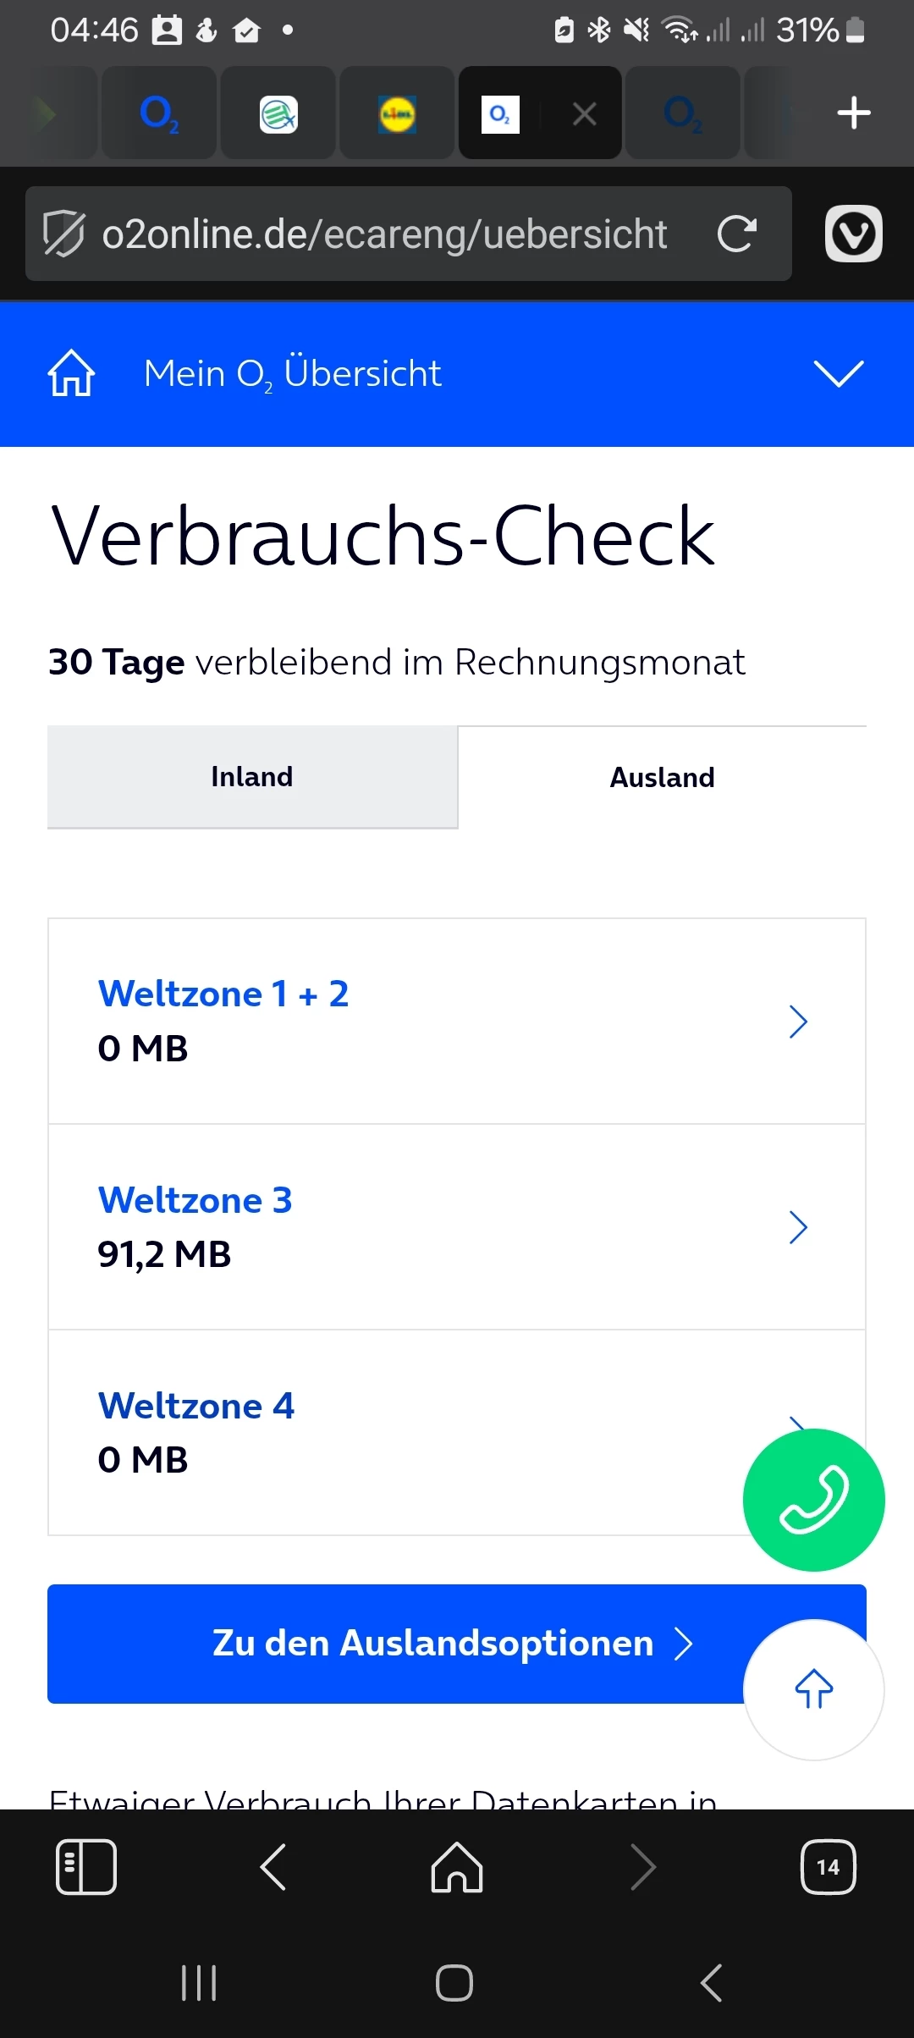The image size is (914, 2038).
Task: Tap the tracker shield icon
Action: coord(63,234)
